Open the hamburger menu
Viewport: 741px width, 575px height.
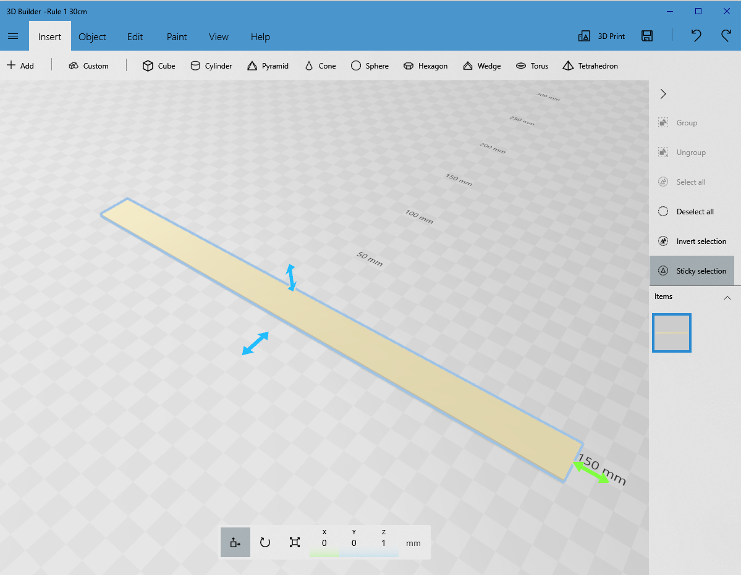(x=13, y=36)
